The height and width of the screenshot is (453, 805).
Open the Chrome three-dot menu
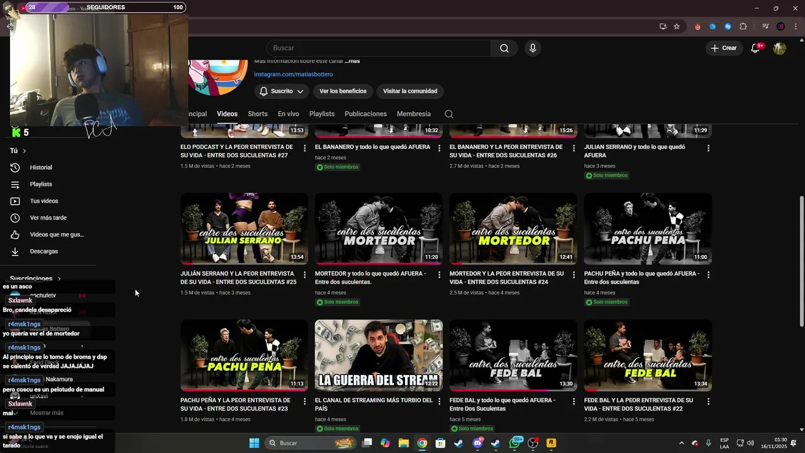tap(795, 26)
